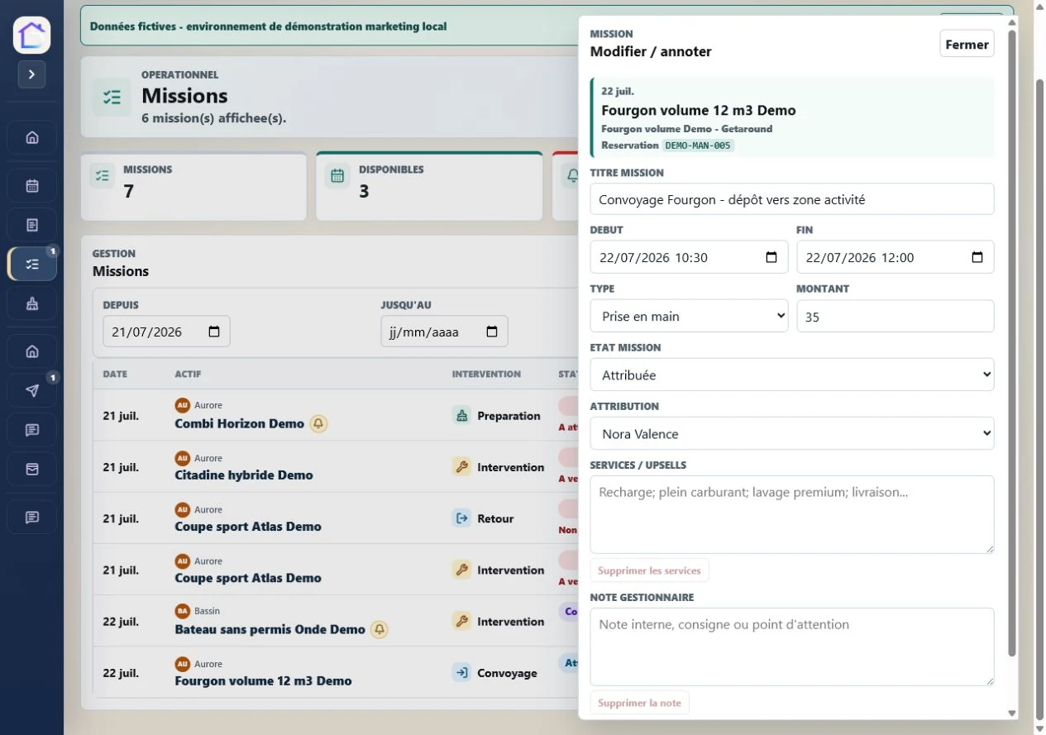
Task: Click the Convoyage arrow icon in the Fourgon volume row
Action: (461, 673)
